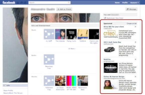Click Report/Block This Person link
The width and height of the screenshot is (145, 95).
click(x=13, y=93)
